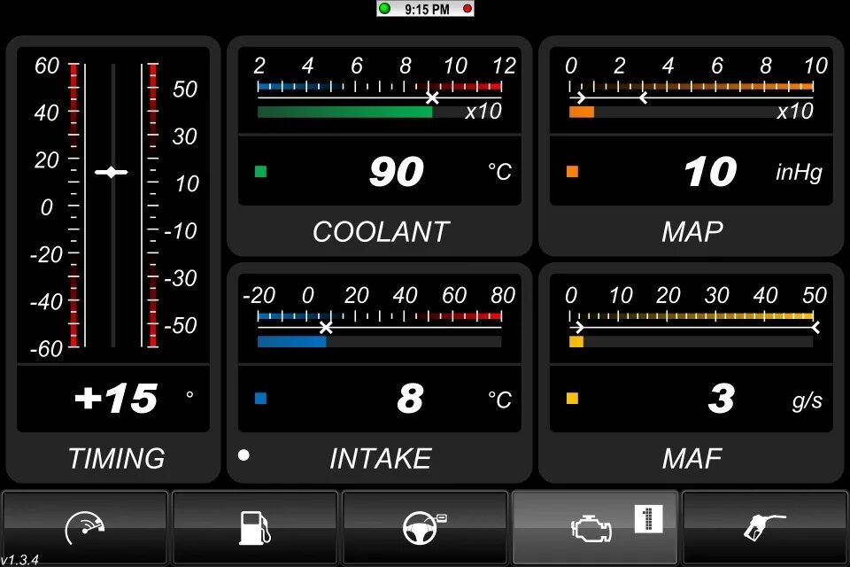This screenshot has width=850, height=567.
Task: Click the timing needle diamond marker
Action: point(112,172)
